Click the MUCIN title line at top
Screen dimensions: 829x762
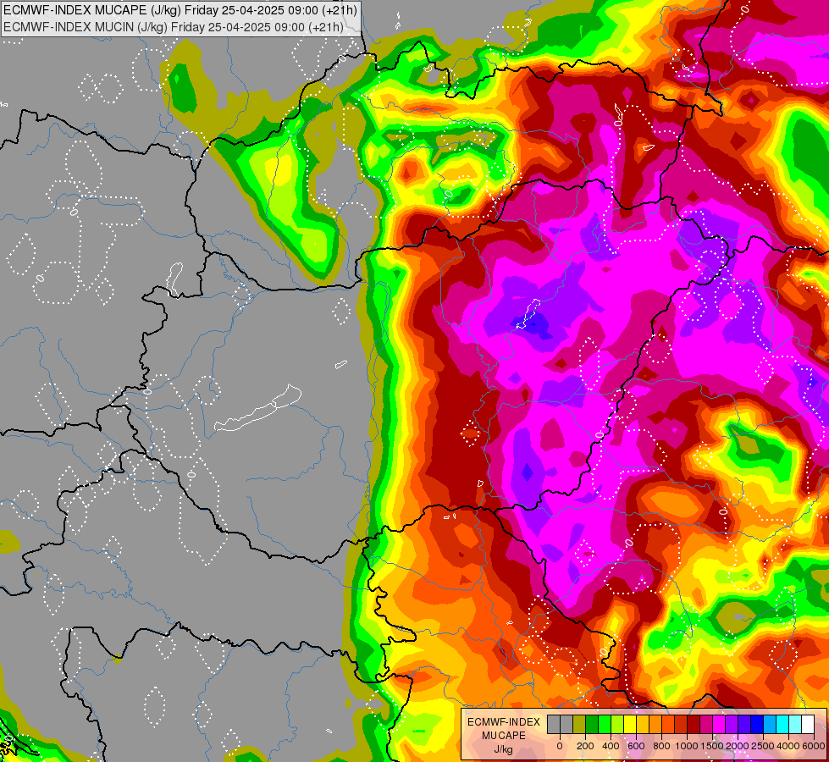[x=174, y=26]
